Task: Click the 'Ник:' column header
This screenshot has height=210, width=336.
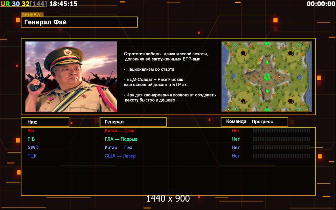Action: click(x=45, y=122)
